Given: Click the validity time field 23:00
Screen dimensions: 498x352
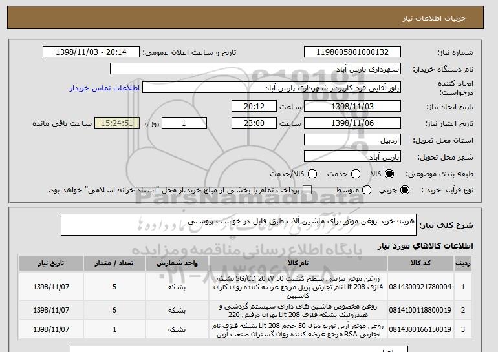Looking at the screenshot, I should tap(254, 123).
